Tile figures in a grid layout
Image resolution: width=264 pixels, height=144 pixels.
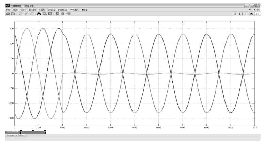tap(236, 14)
